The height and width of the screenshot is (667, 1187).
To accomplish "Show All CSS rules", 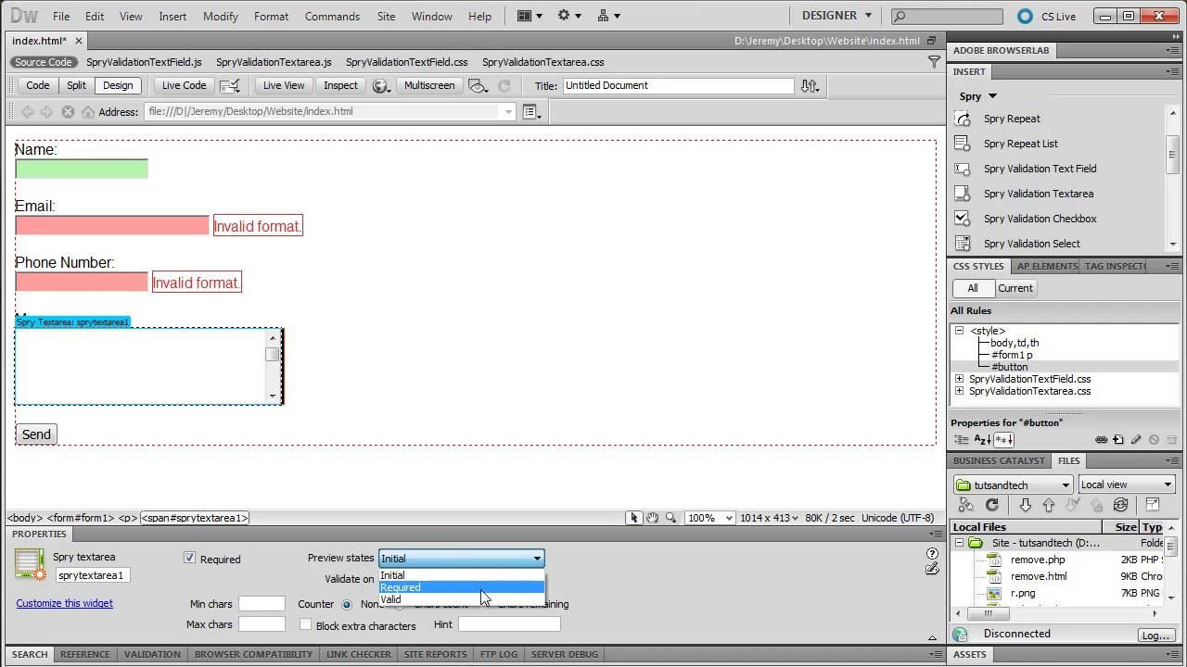I will 973,288.
